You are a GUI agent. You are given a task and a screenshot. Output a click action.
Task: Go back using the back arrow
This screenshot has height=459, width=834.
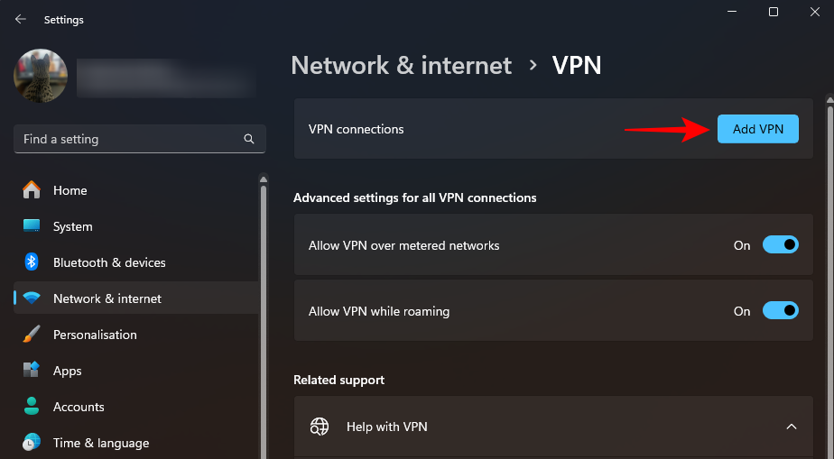pos(21,19)
